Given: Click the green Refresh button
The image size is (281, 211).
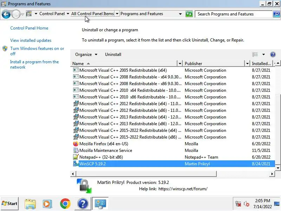Looking at the screenshot, I should pos(189,14).
